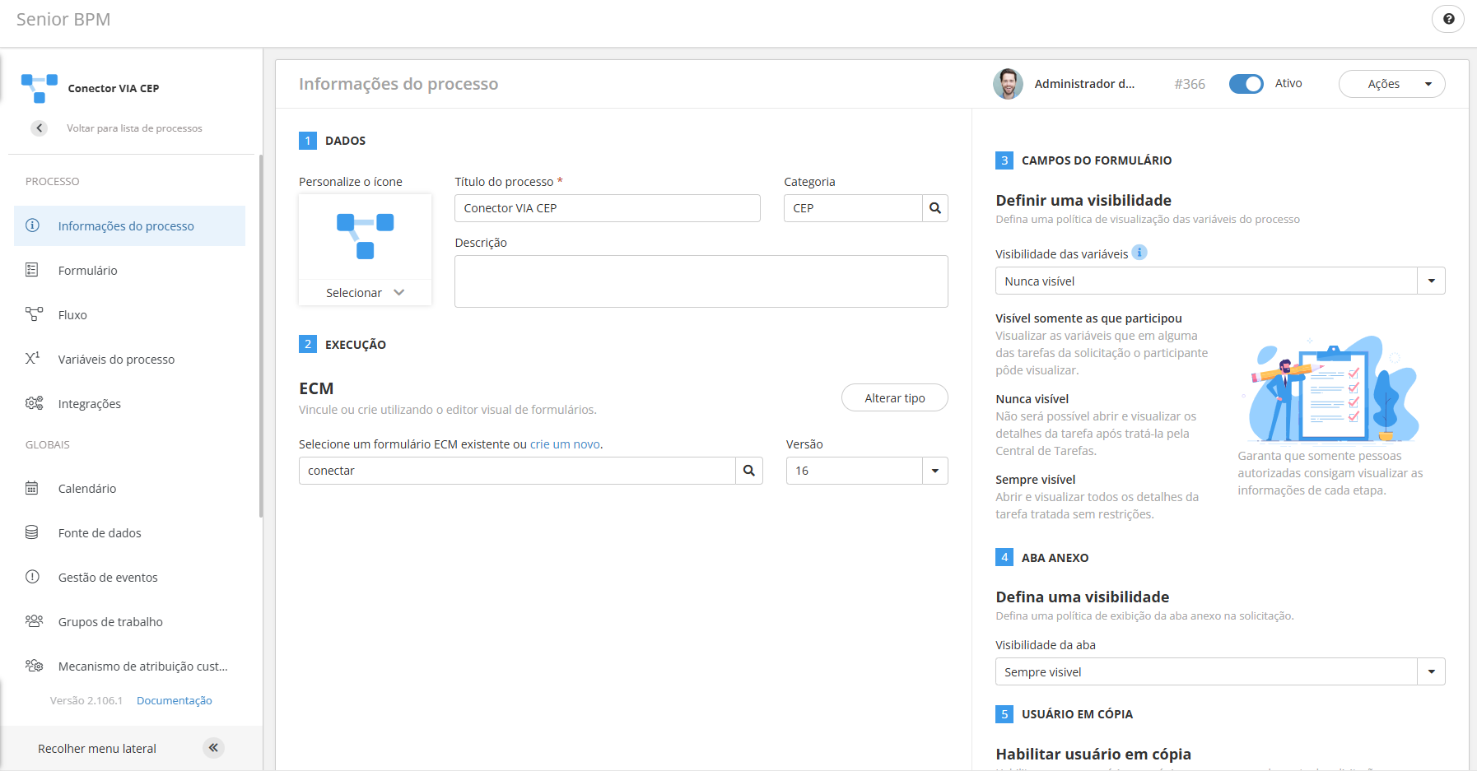This screenshot has width=1477, height=771.
Task: Click the ECM form search magnifier
Action: (749, 471)
